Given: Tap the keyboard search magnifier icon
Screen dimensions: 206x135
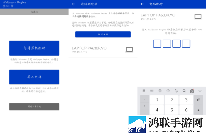Looking at the screenshot, I should (x=184, y=91).
